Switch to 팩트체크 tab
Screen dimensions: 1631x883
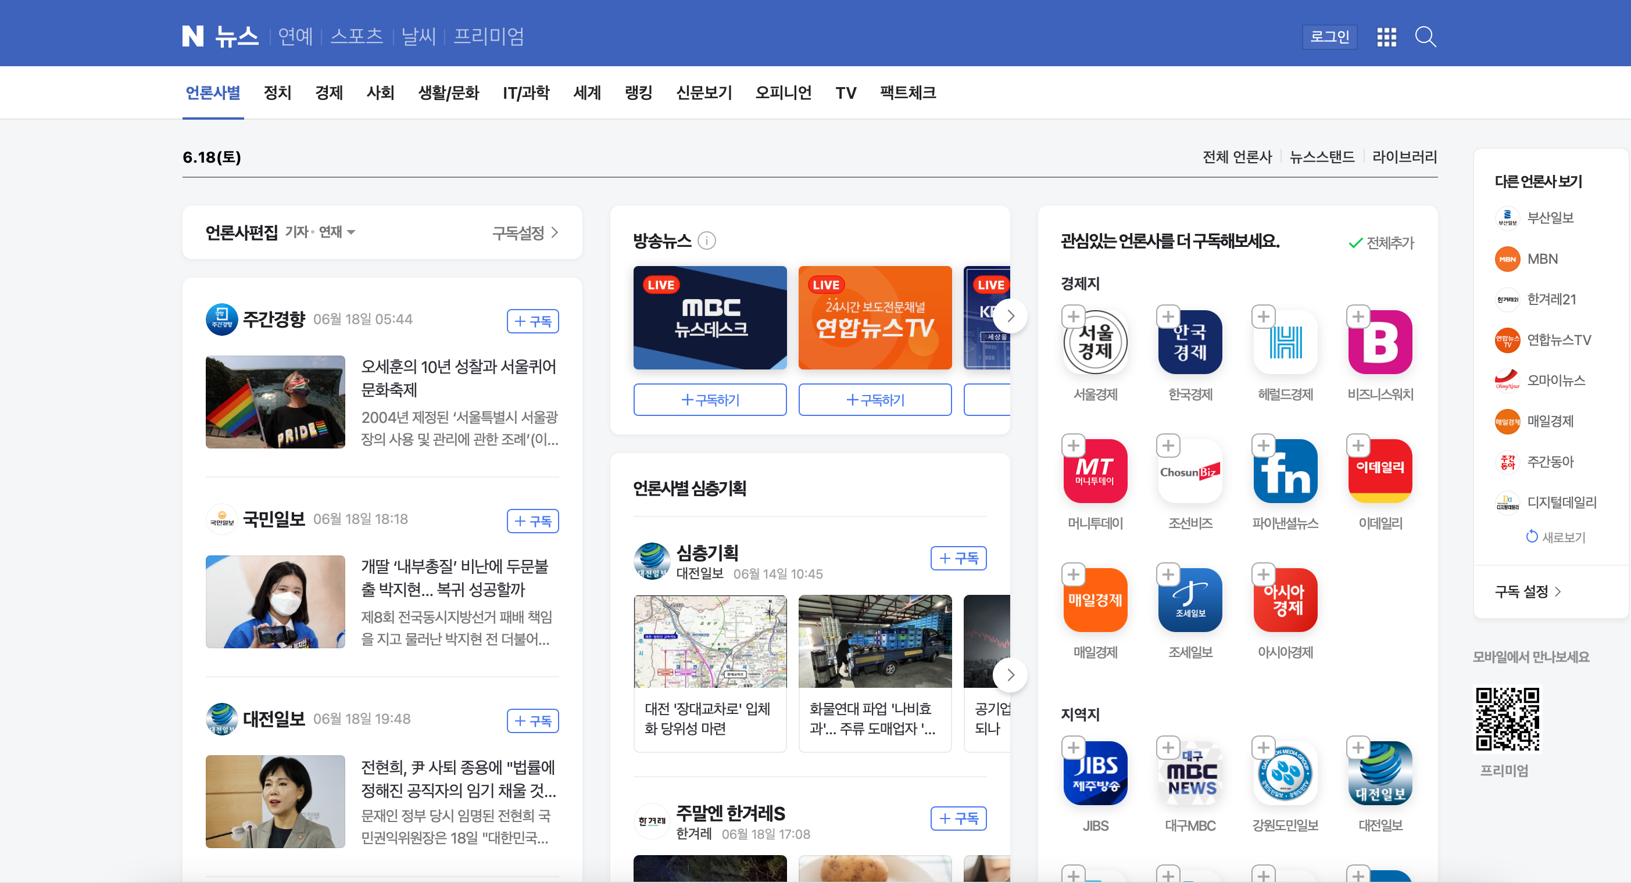(907, 93)
